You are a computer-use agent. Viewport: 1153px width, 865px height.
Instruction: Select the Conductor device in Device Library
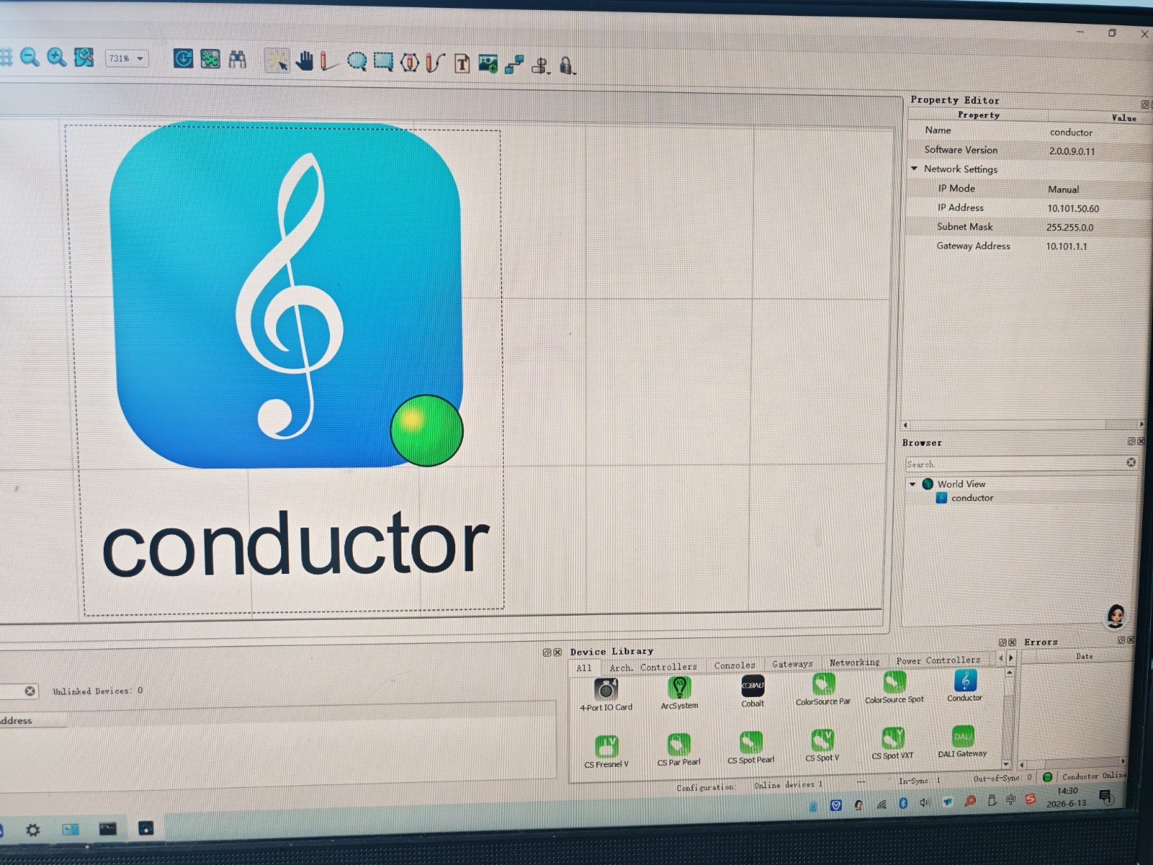pyautogui.click(x=964, y=686)
